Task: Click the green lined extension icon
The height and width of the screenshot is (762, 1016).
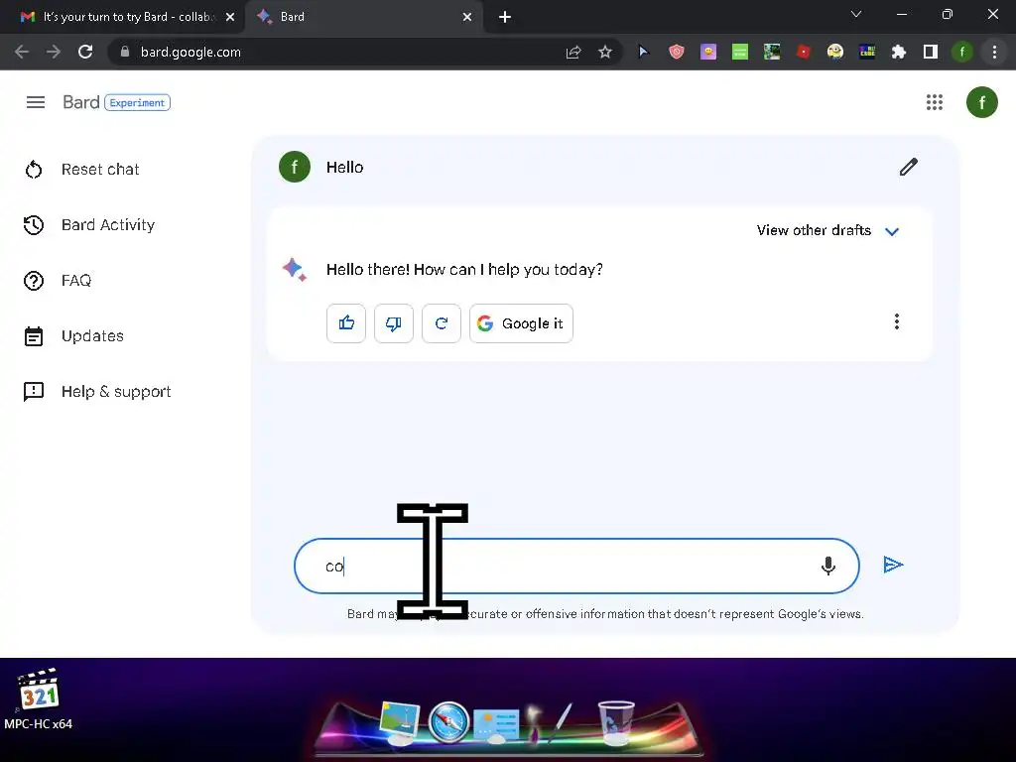Action: [740, 52]
